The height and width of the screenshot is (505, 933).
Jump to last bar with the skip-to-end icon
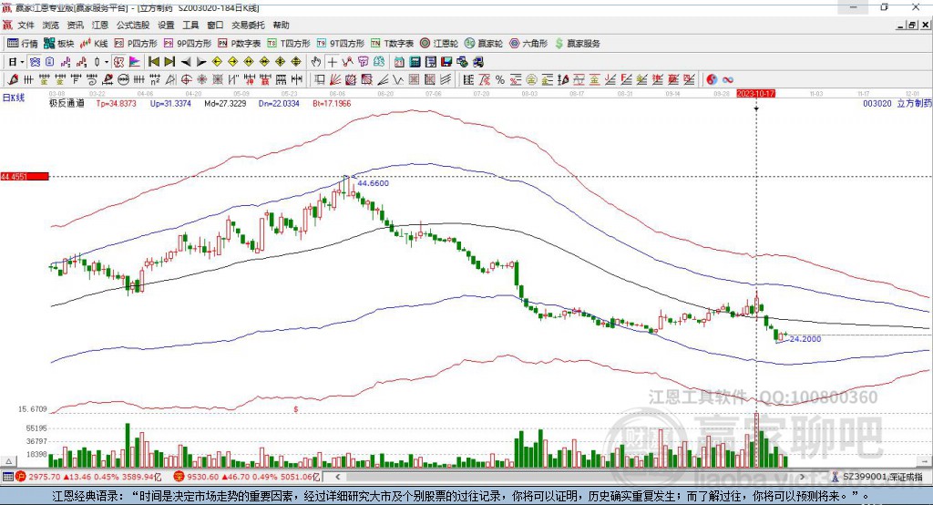[169, 62]
